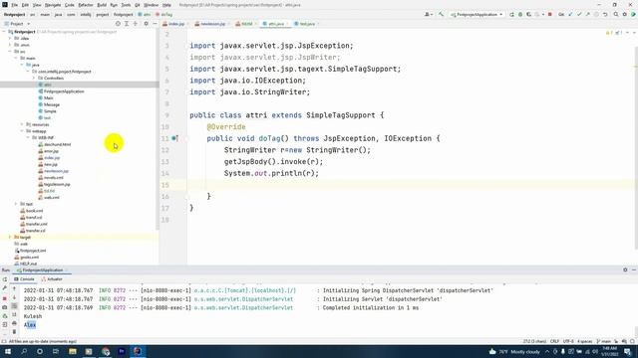Open the Window menu
Screen dimensions: 638x358
pyautogui.click(x=151, y=5)
